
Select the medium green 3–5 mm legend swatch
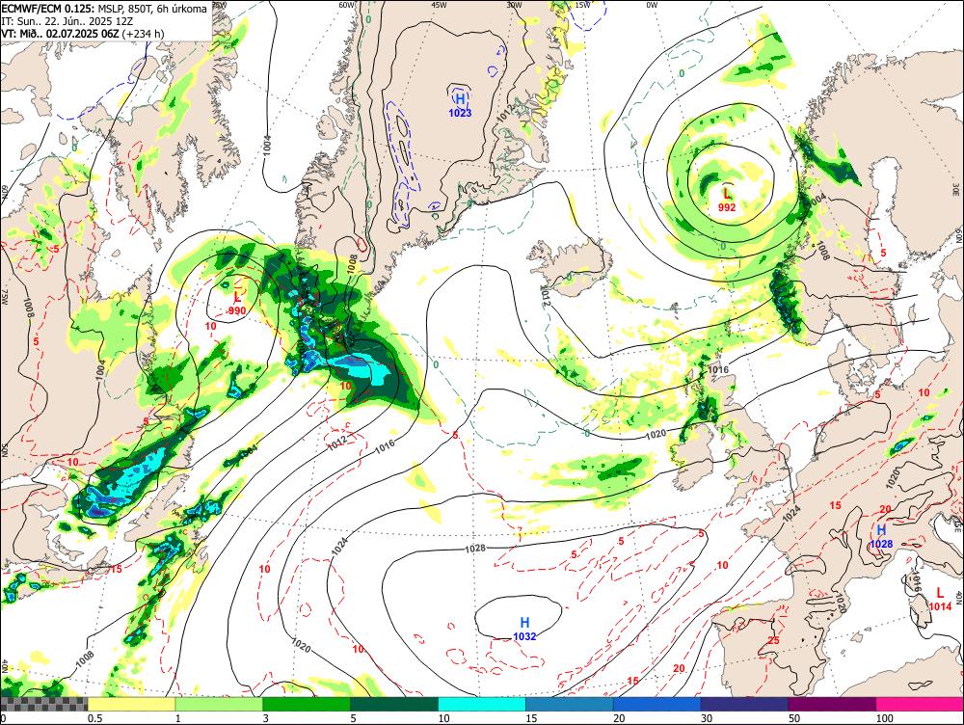pyautogui.click(x=307, y=704)
